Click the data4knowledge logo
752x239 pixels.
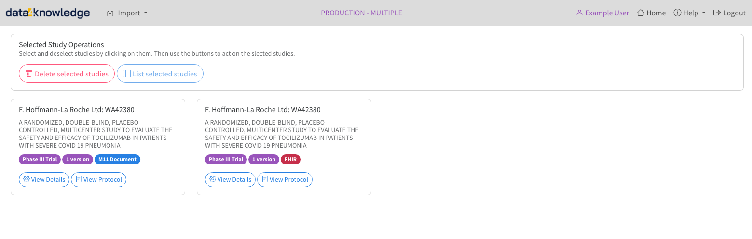[48, 13]
